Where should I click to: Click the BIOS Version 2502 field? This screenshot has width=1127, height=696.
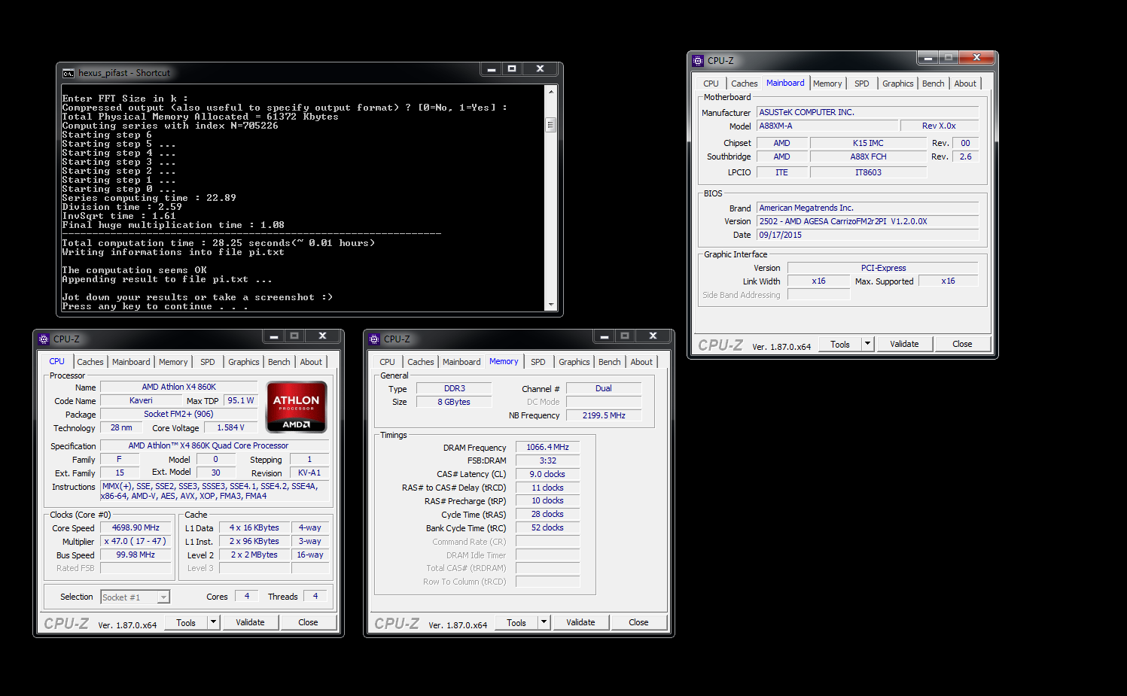868,222
